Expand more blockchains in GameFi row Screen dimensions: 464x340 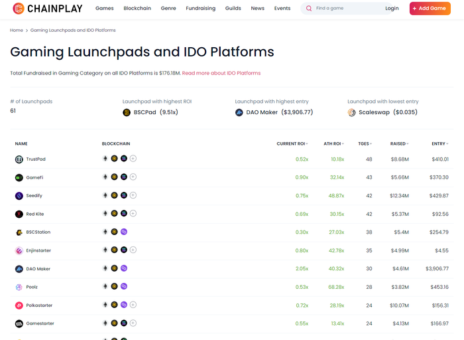(x=133, y=177)
